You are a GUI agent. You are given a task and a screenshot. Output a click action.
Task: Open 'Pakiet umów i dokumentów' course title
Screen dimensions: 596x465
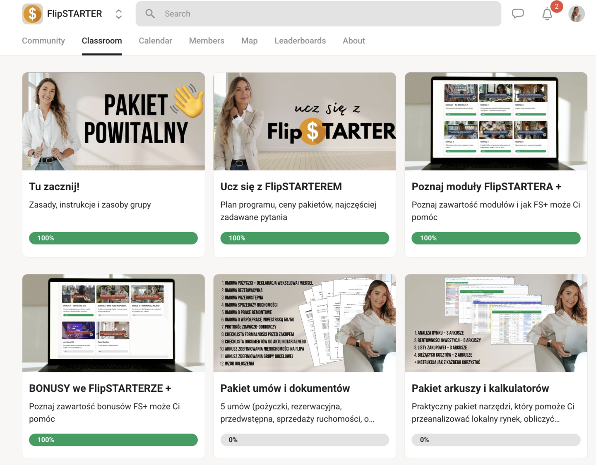pos(285,388)
